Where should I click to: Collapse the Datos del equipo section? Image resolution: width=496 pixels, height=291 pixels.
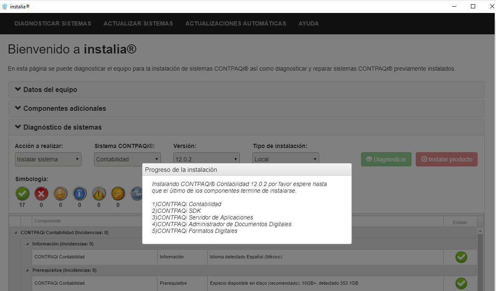tap(46, 89)
